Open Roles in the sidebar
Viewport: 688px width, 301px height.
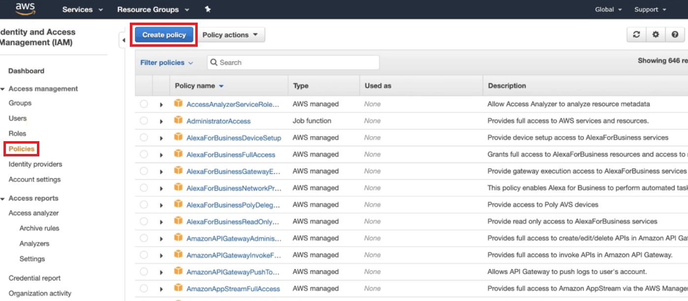(x=17, y=133)
